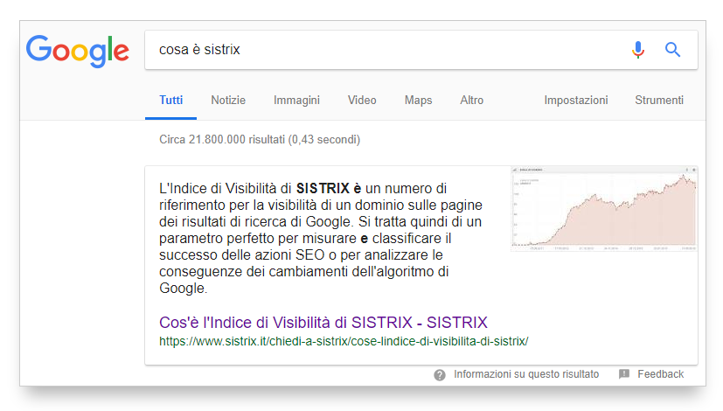Focus the search field containing 'cosa è sistrix'
The width and height of the screenshot is (723, 411).
coord(385,50)
